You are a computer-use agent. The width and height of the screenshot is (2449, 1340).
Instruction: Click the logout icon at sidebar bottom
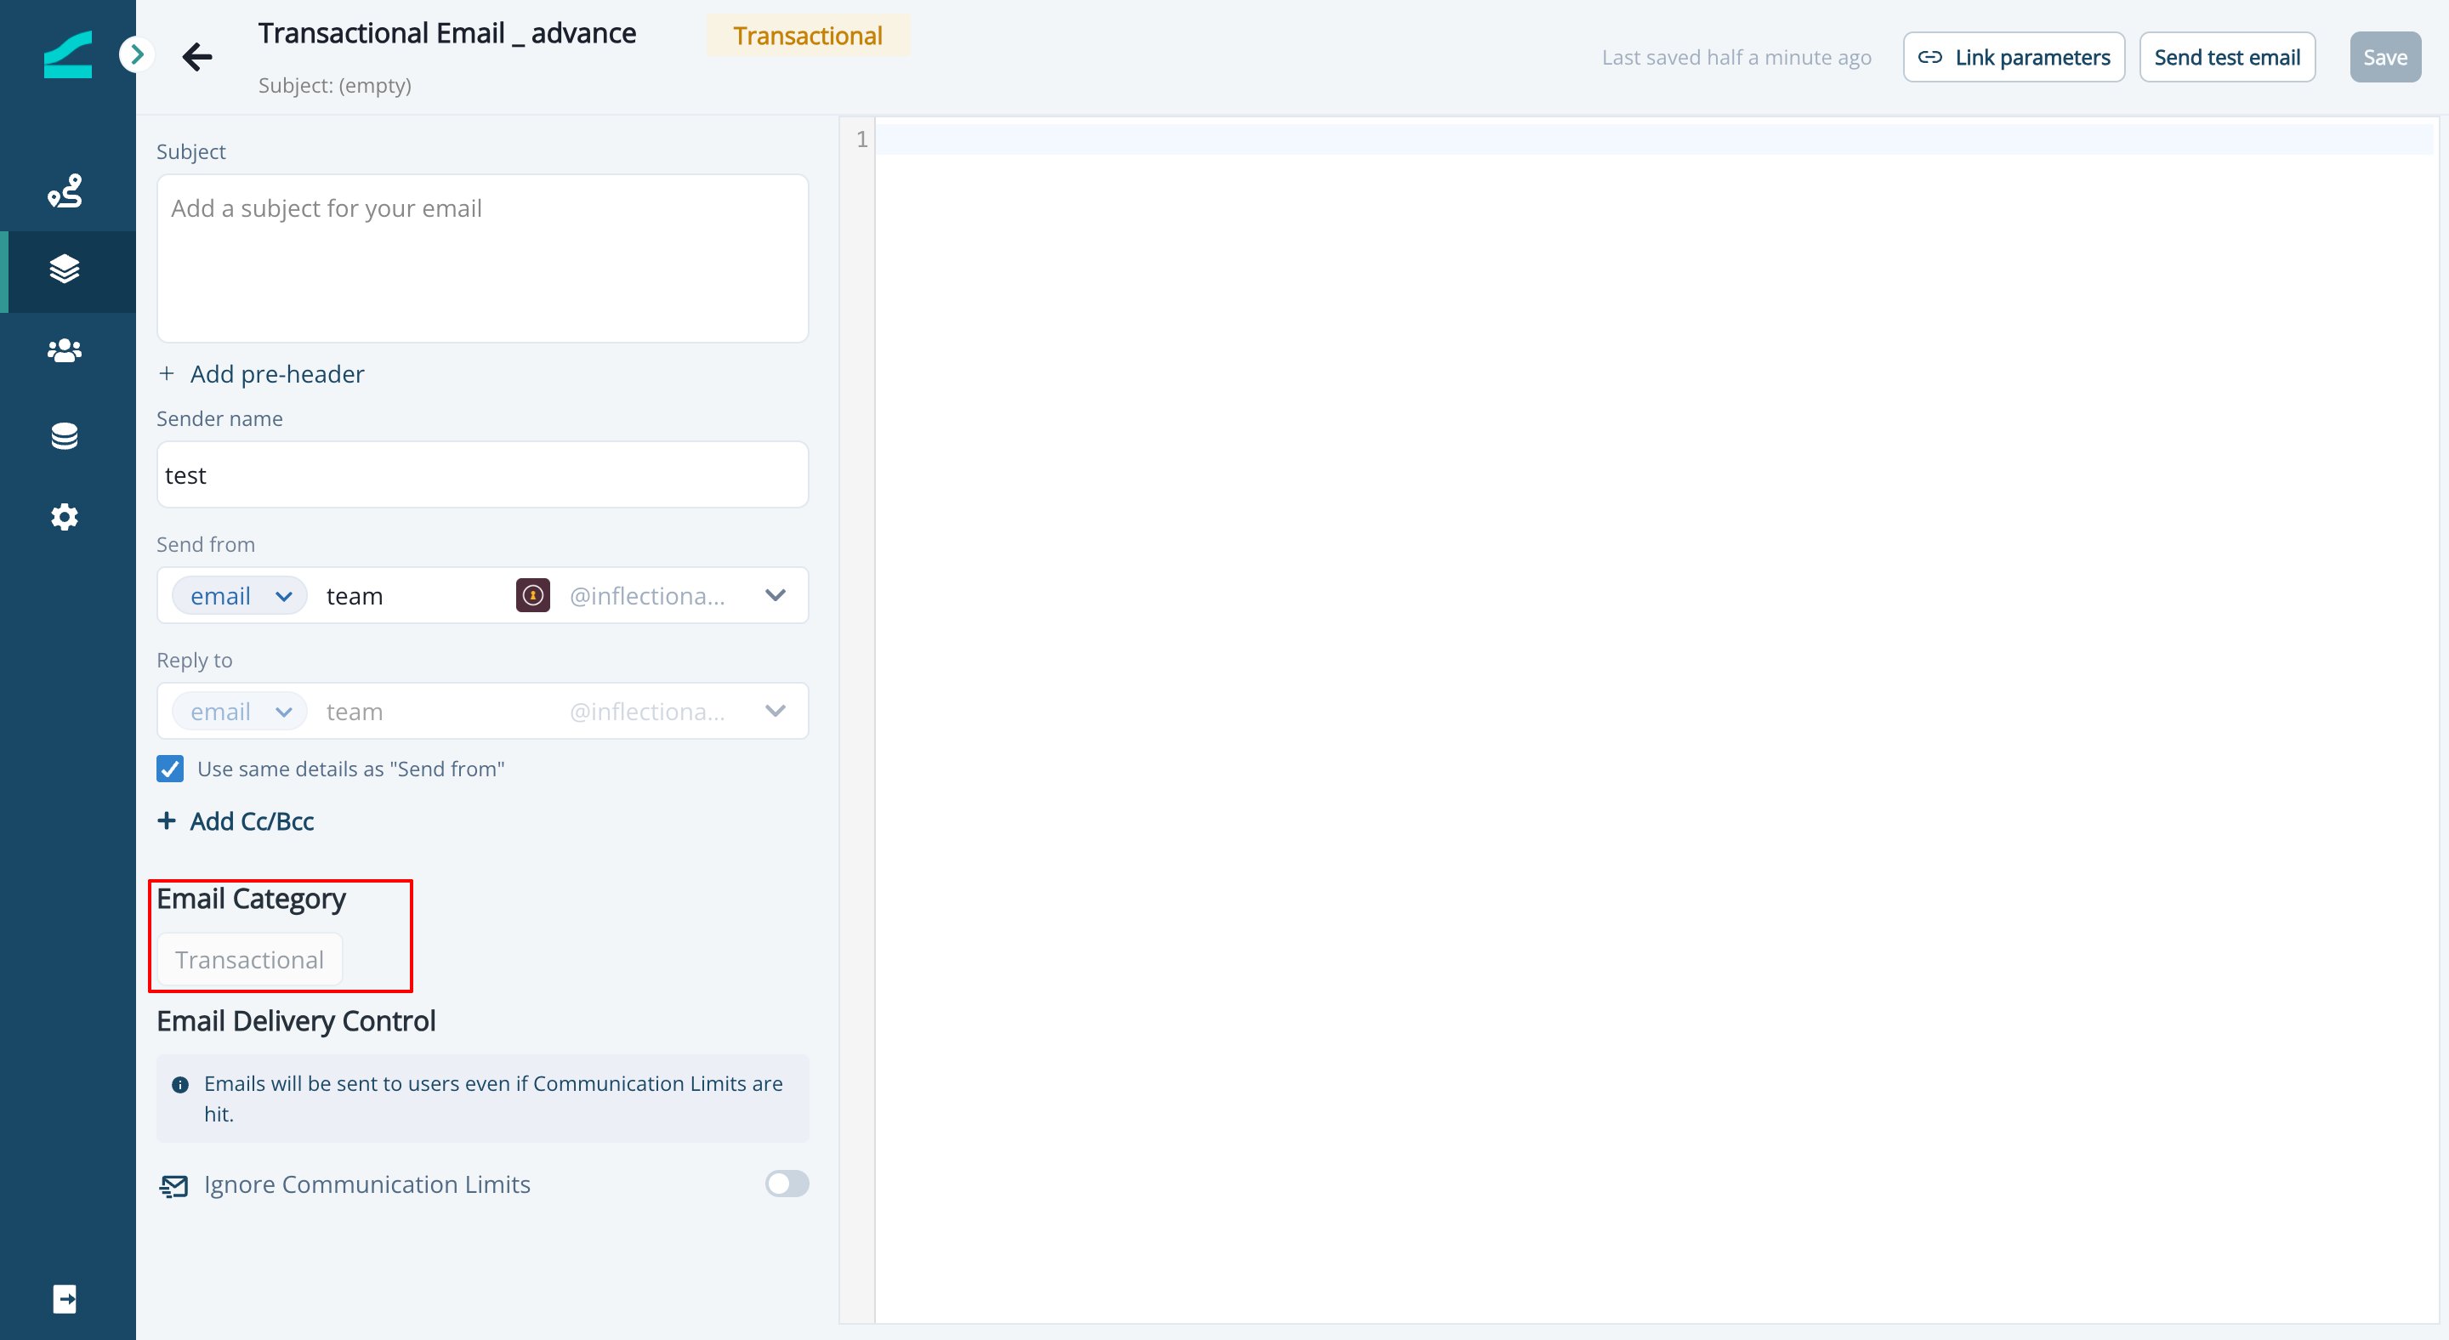[x=65, y=1298]
